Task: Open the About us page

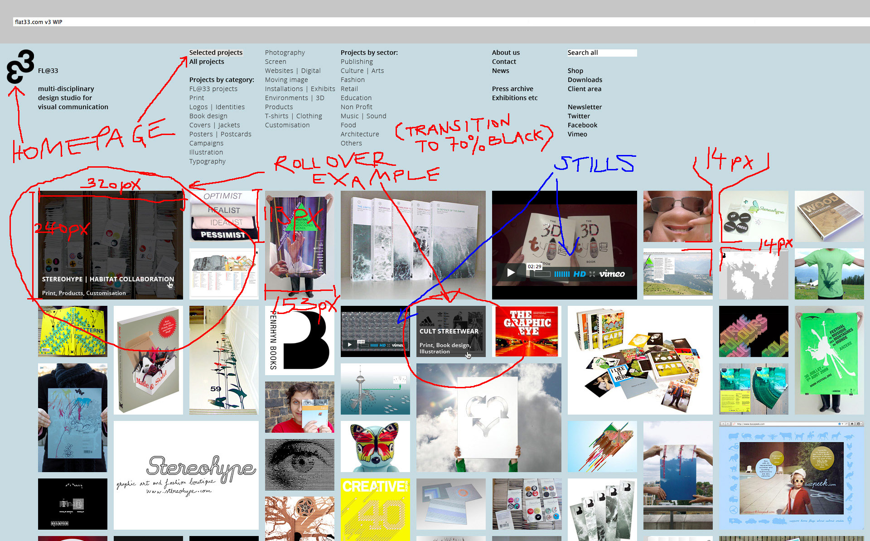Action: click(506, 53)
